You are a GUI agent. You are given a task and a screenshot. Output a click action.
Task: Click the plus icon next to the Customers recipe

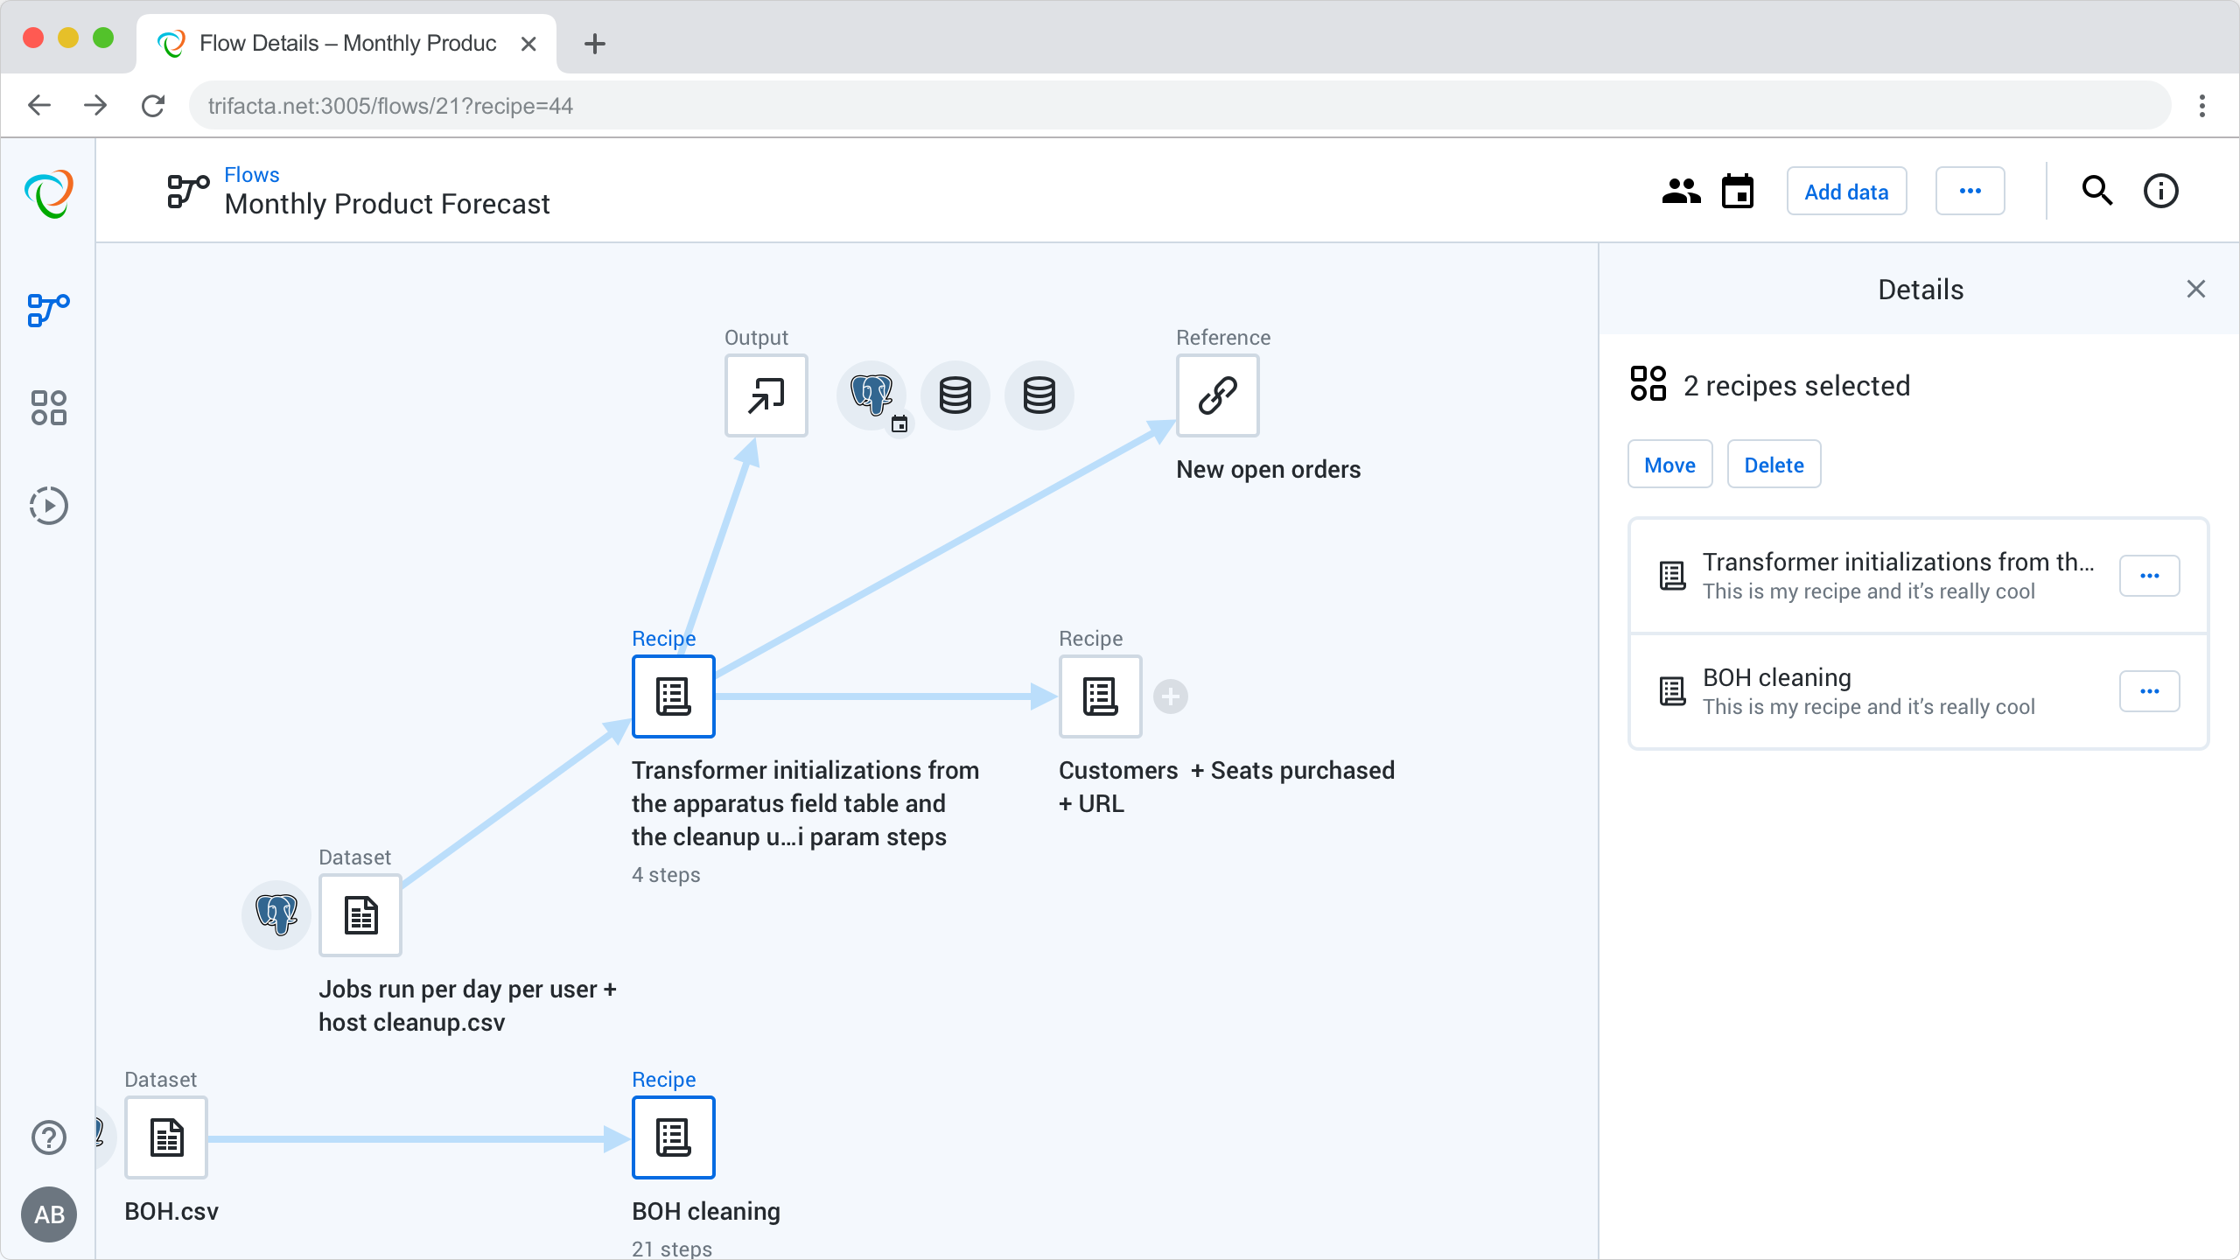point(1170,696)
